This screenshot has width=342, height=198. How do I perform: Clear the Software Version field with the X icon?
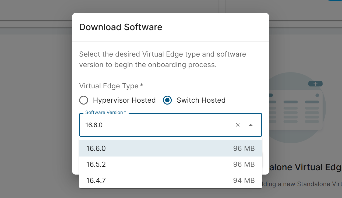point(238,125)
